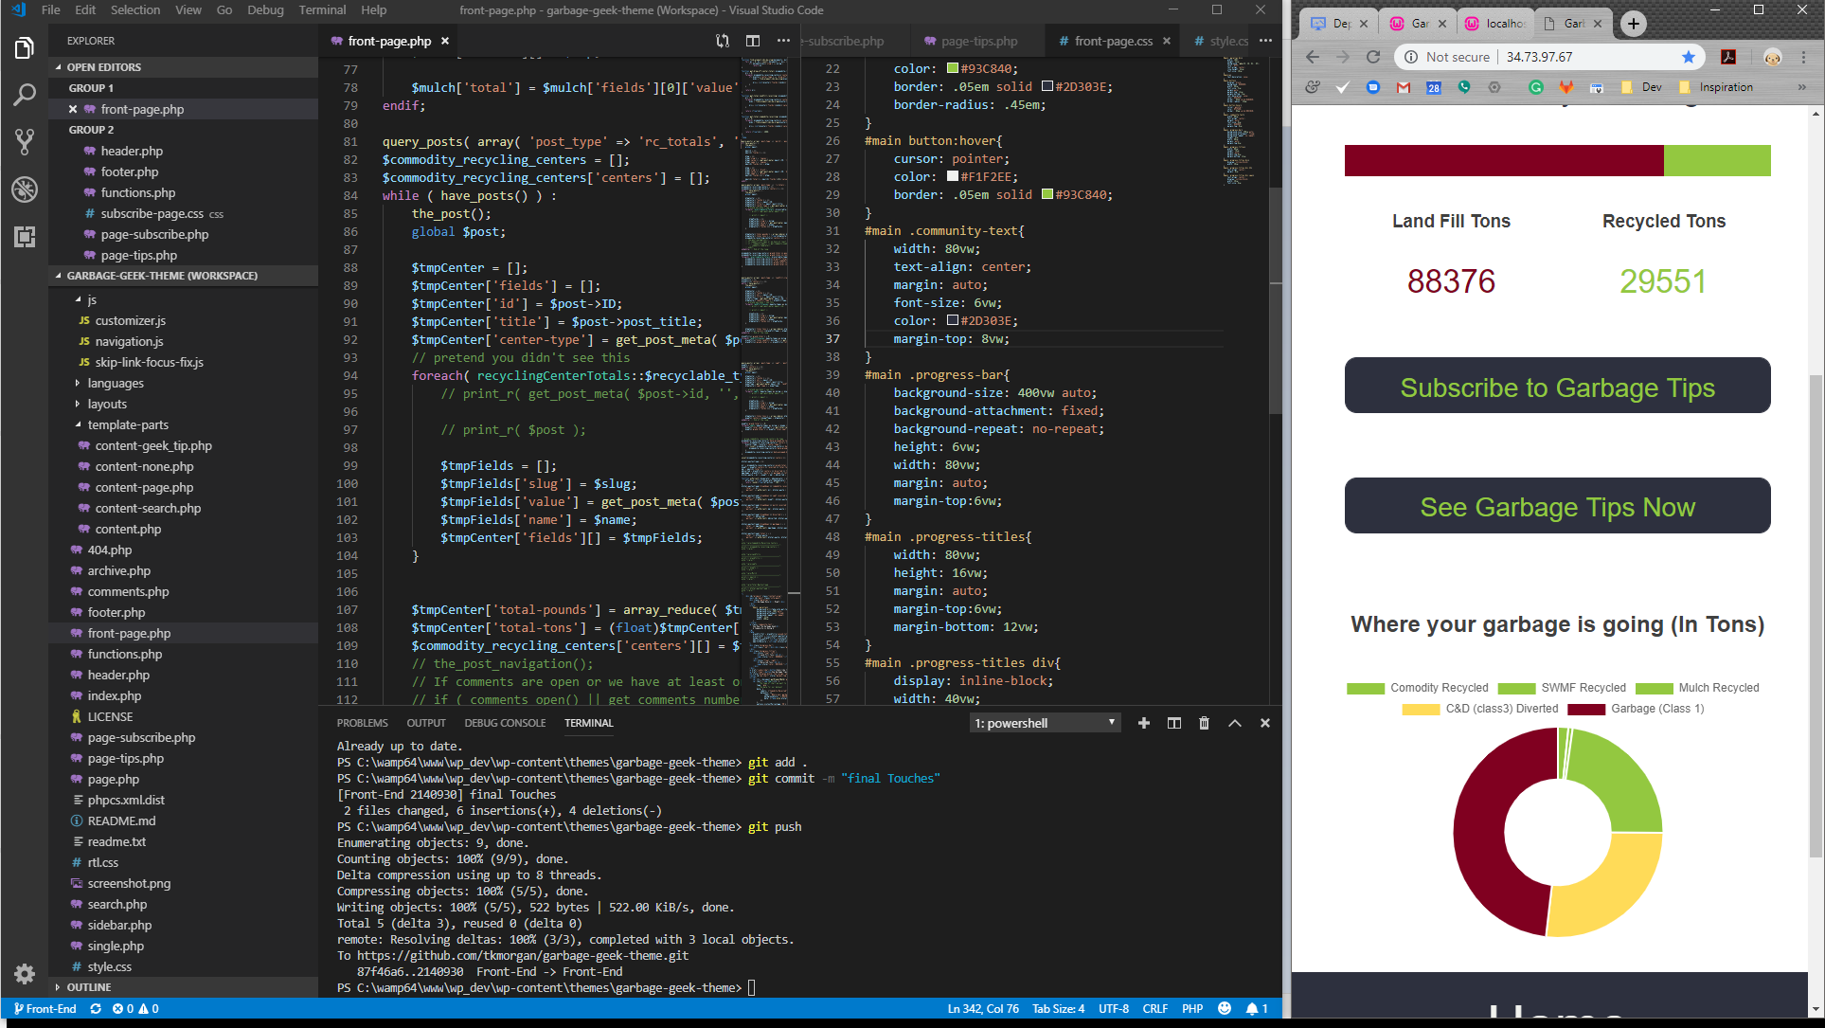Kill the terminal with trash icon

[x=1204, y=723]
